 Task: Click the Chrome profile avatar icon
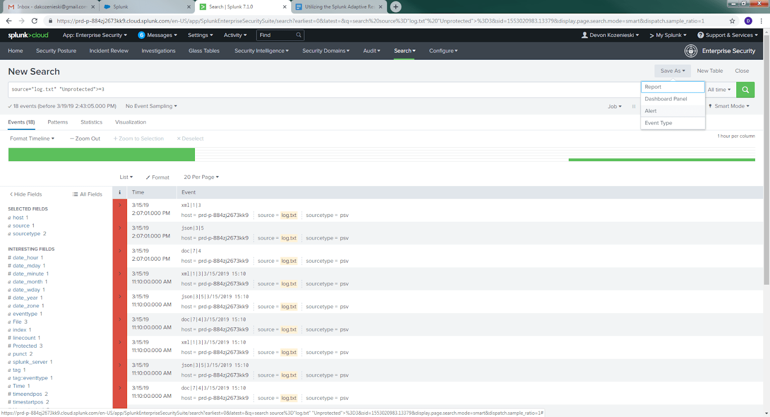[748, 21]
